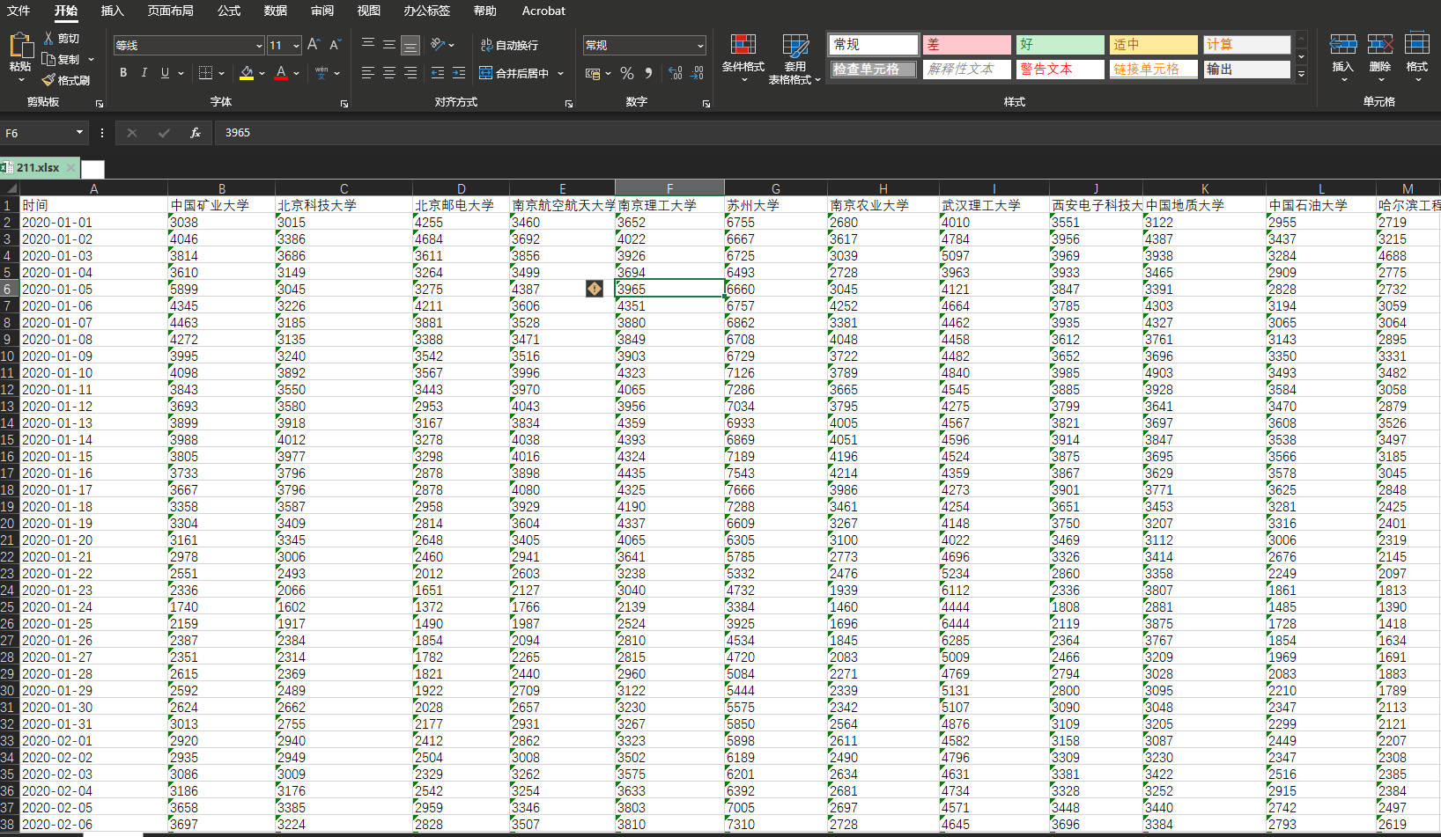Toggle Underline formatting

click(165, 73)
